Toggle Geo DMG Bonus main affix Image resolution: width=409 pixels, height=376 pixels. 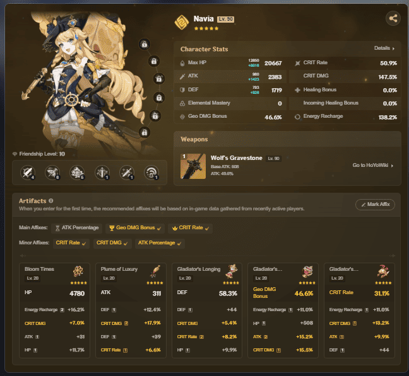(x=135, y=228)
